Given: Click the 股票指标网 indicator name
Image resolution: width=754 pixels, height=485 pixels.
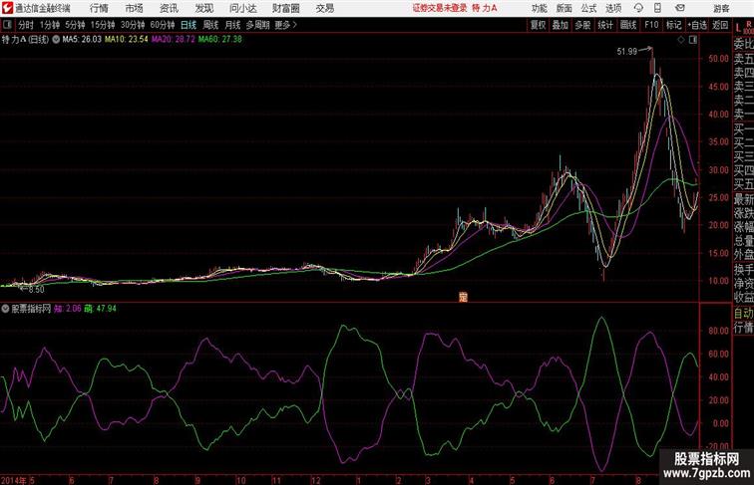Looking at the screenshot, I should [31, 309].
